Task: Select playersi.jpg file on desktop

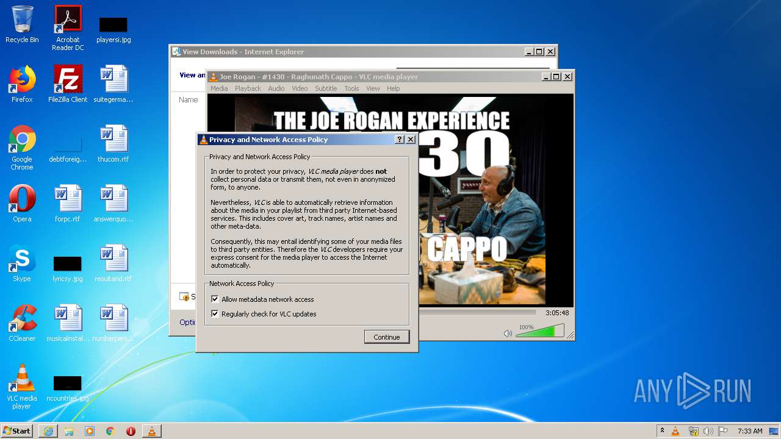Action: point(113,29)
